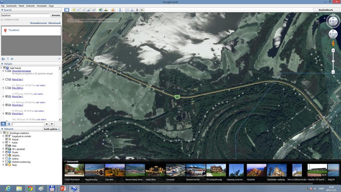Enable the Időjárás layer checkbox
Image resolution: width=341 pixels, height=192 pixels.
(x=7, y=155)
